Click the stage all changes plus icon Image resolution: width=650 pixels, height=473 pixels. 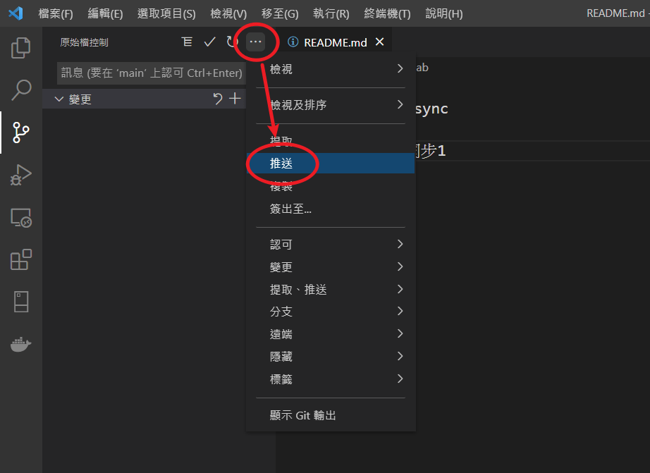tap(235, 99)
